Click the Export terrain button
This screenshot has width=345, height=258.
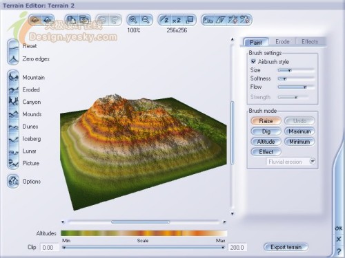pos(286,247)
